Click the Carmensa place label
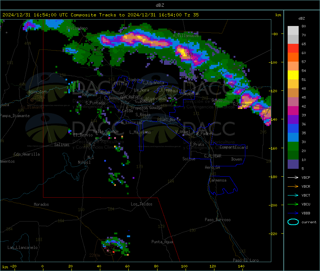This screenshot has width=320, height=271. click(x=218, y=180)
